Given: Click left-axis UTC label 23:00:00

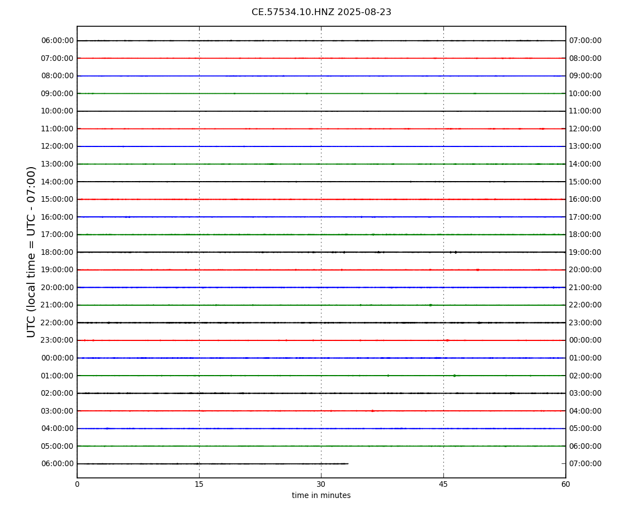Looking at the screenshot, I should [x=58, y=340].
